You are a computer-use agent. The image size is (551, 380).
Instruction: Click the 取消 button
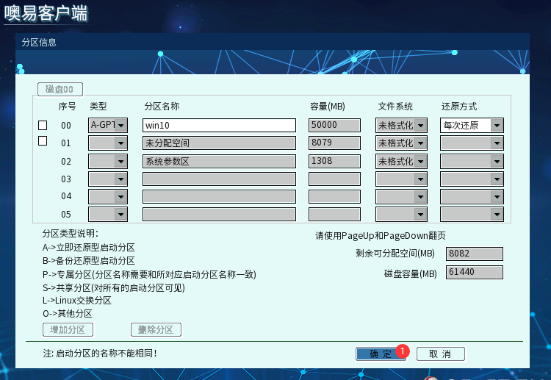coord(441,354)
